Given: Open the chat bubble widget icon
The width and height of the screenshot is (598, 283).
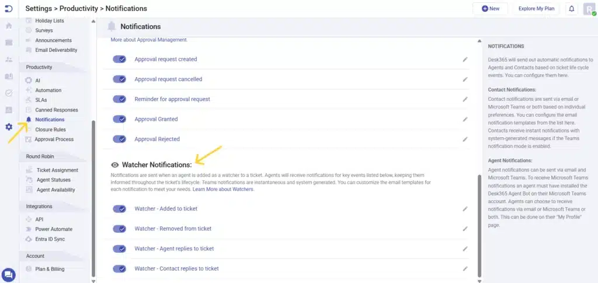Looking at the screenshot, I should coord(9,274).
